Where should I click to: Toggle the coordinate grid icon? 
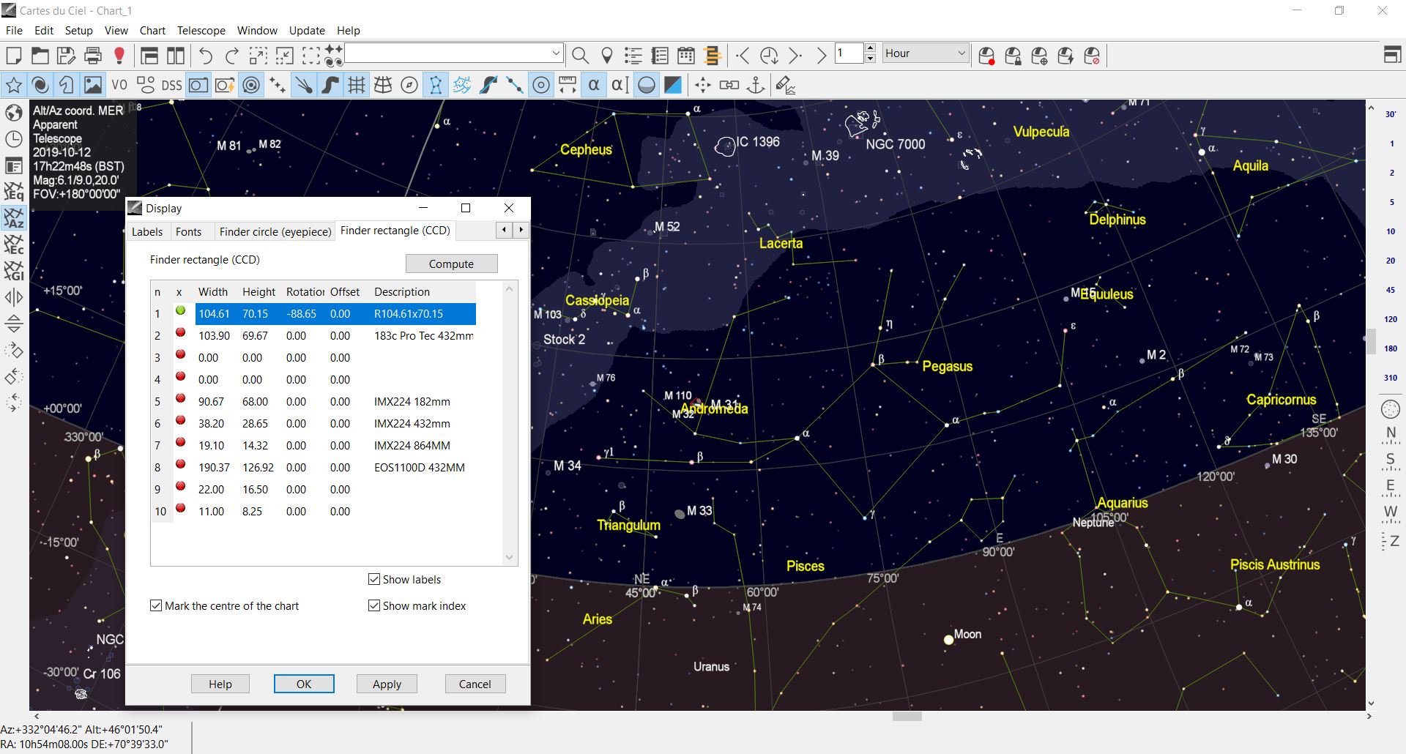(x=357, y=86)
